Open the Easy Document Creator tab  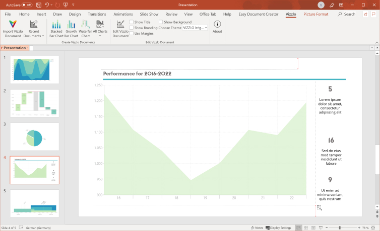tap(259, 14)
